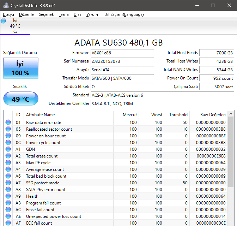Click status circle for Reallocated sector count
The image size is (237, 226).
(x=8, y=129)
